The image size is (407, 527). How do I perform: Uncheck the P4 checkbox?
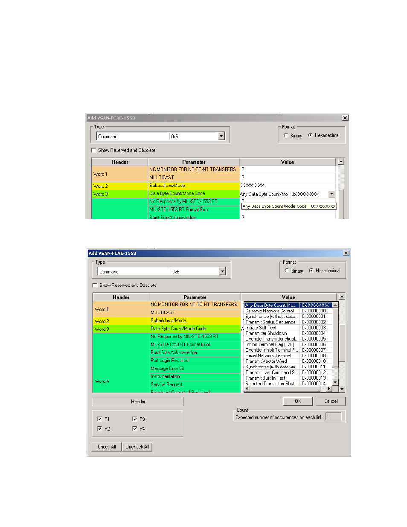click(x=134, y=428)
